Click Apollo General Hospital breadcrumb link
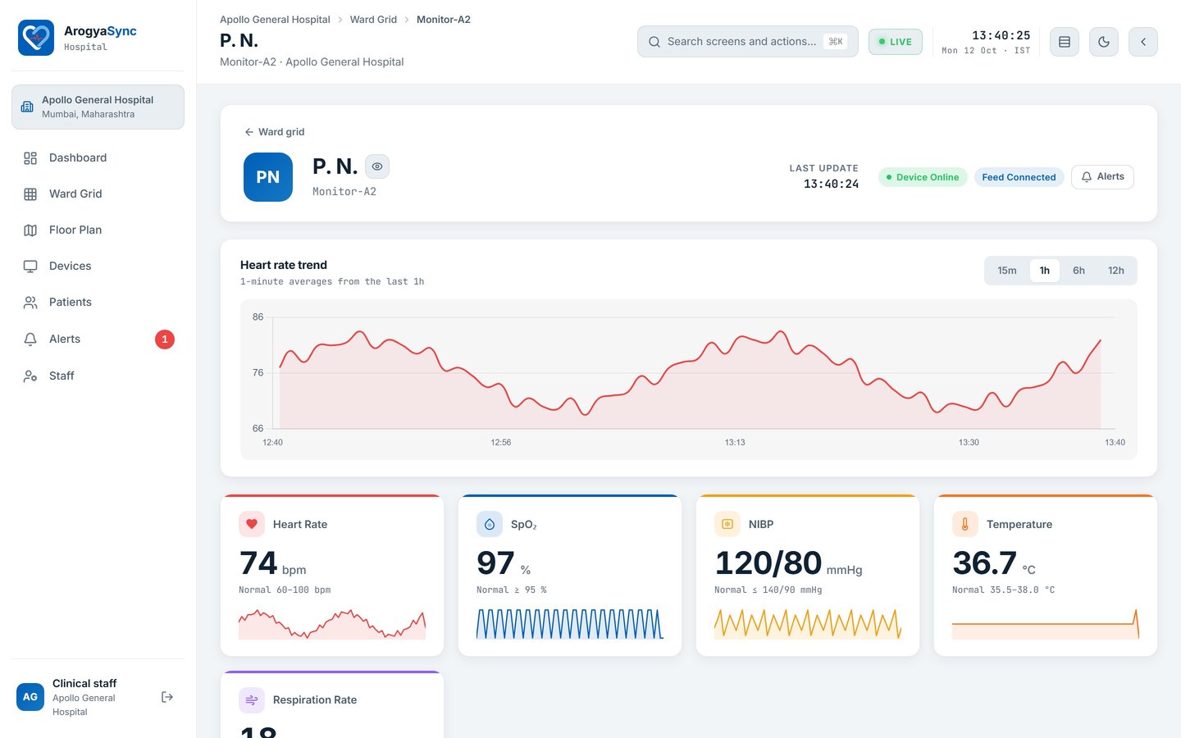 click(275, 20)
